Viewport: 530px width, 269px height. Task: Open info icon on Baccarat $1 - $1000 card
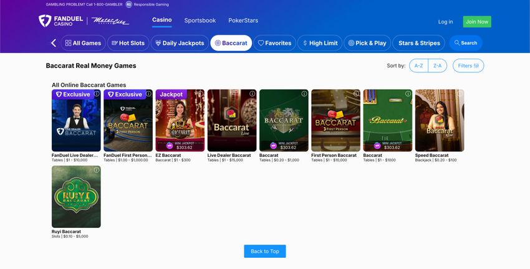408,94
